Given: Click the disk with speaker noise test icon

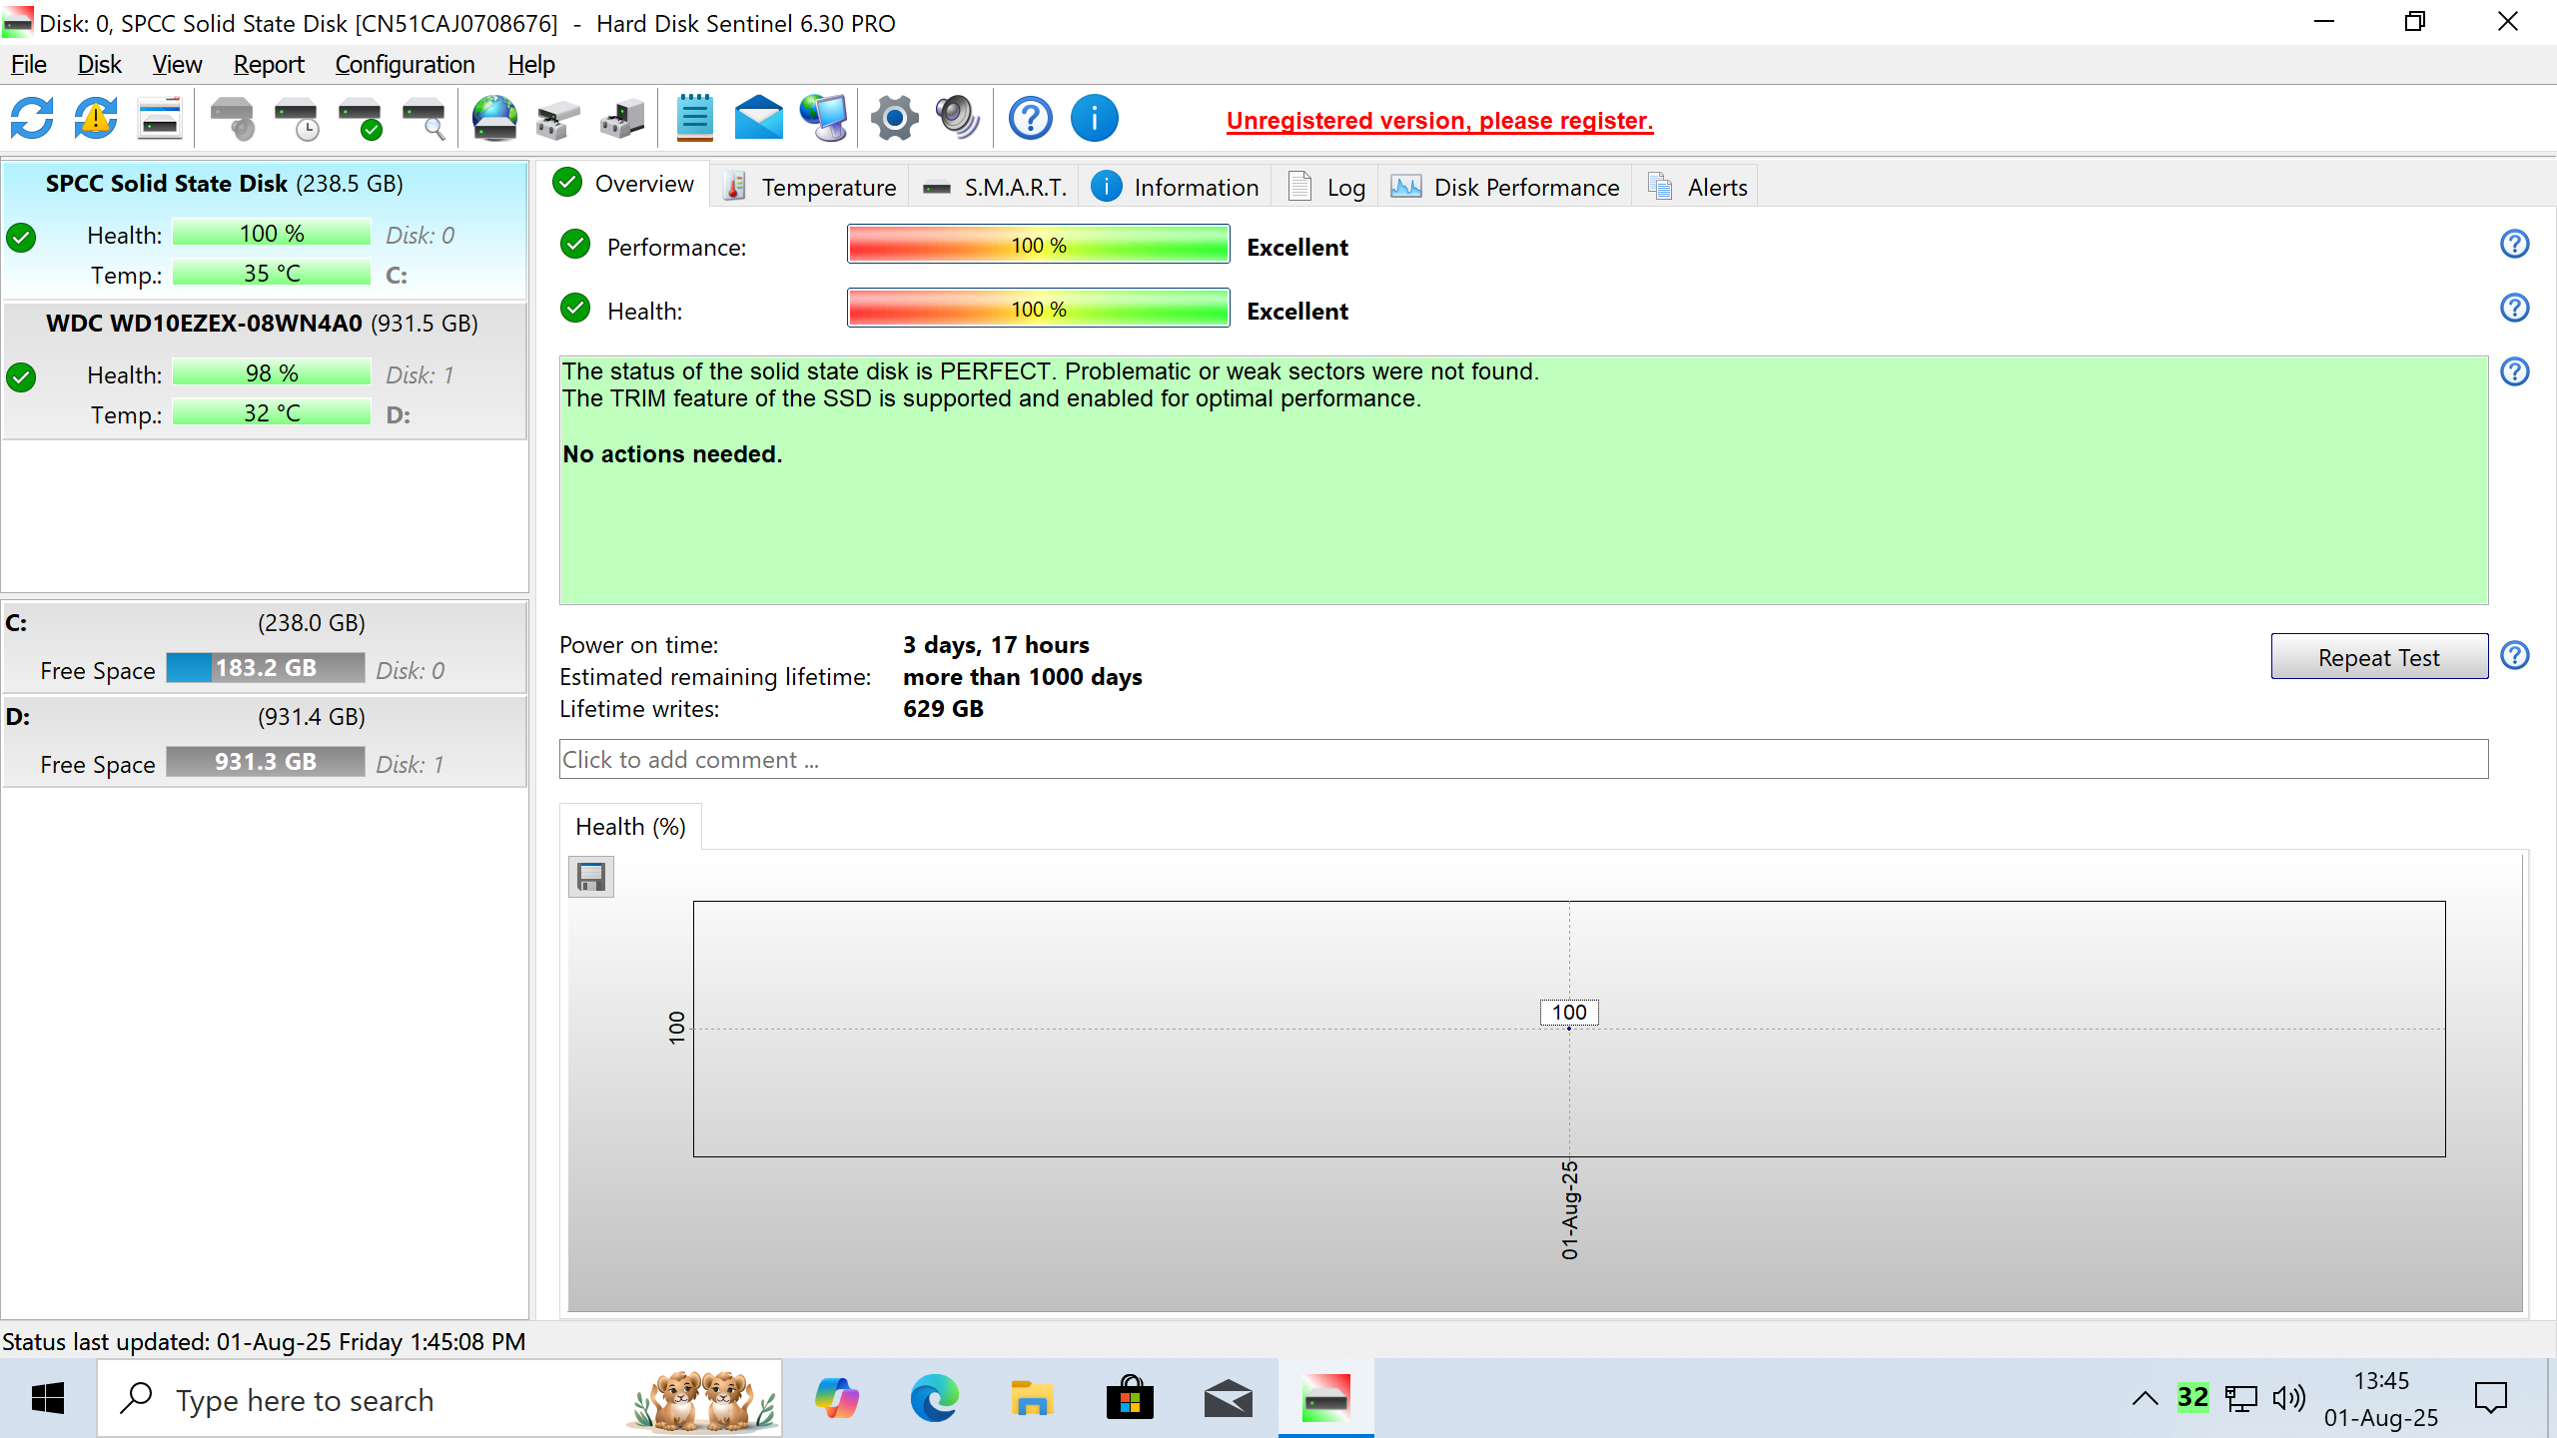Looking at the screenshot, I should (x=232, y=119).
